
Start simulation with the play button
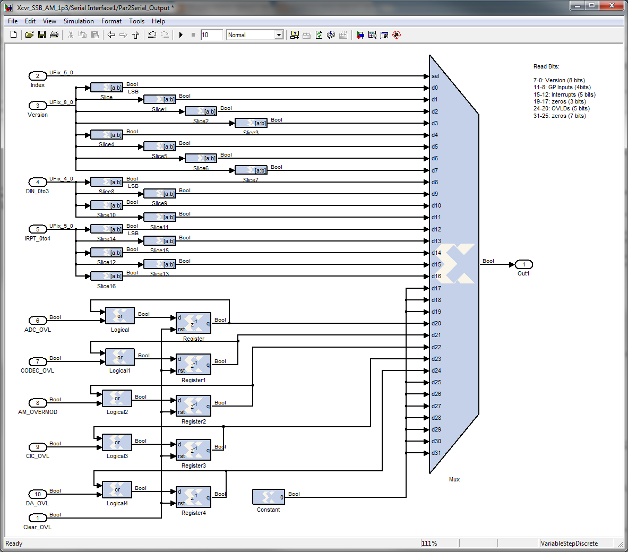point(180,35)
